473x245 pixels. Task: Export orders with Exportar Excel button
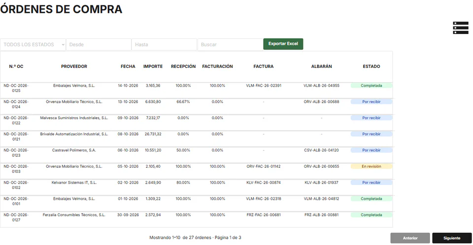(x=283, y=44)
